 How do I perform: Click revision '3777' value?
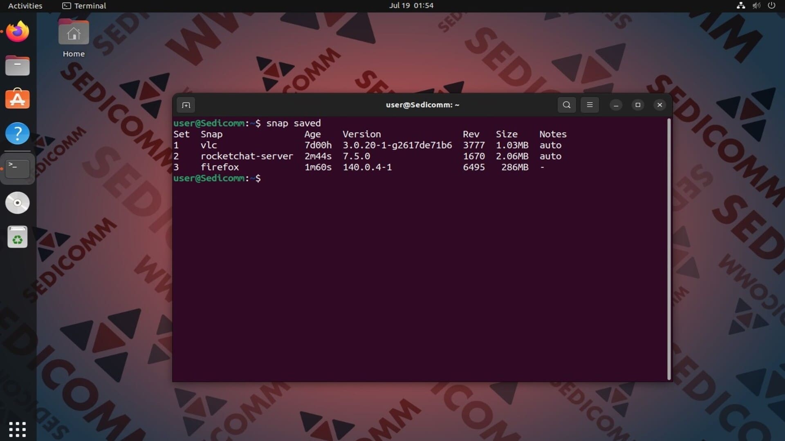coord(474,145)
